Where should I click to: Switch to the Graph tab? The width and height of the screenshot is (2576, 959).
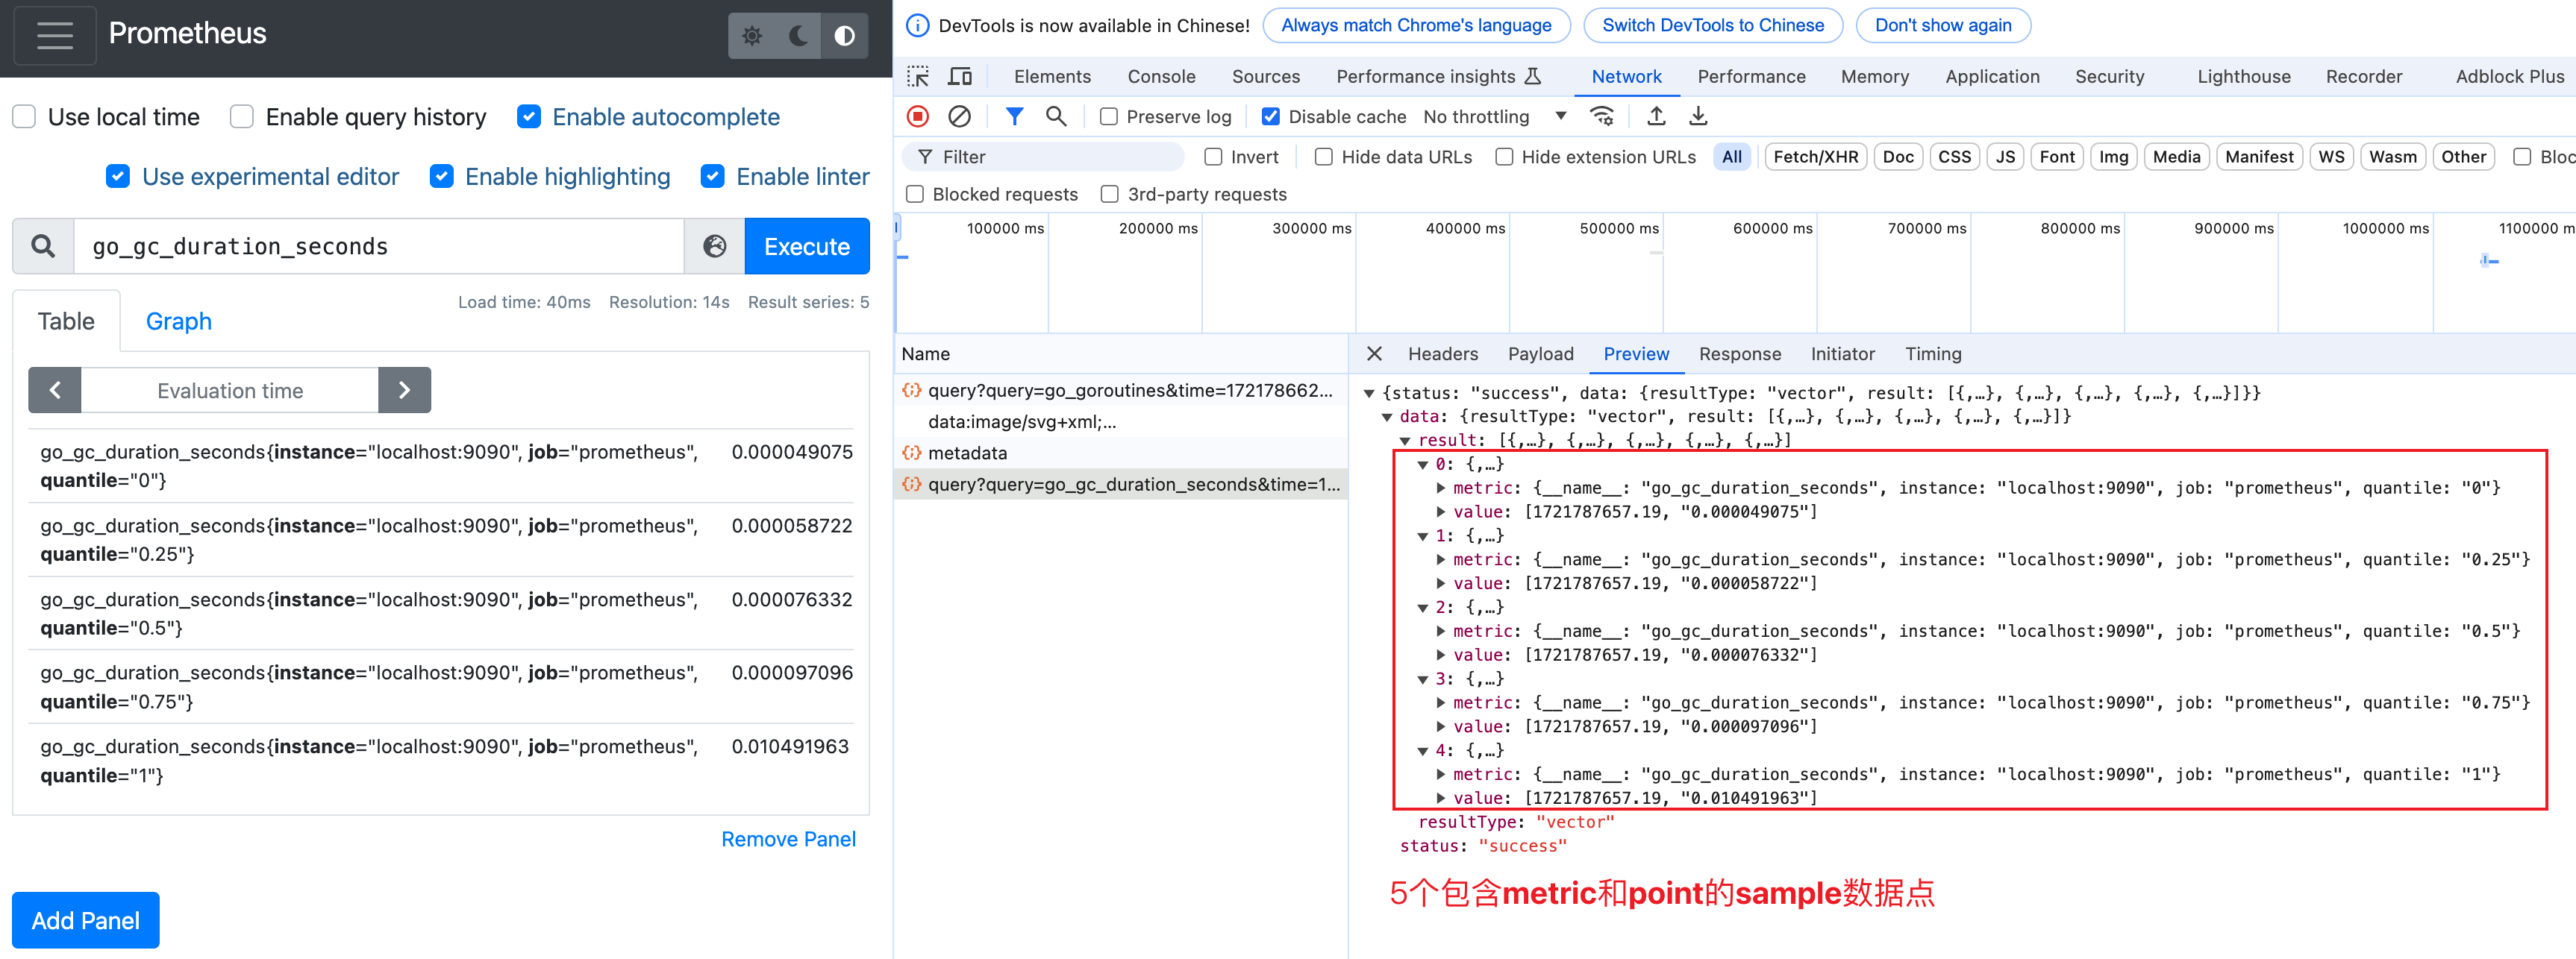point(178,321)
